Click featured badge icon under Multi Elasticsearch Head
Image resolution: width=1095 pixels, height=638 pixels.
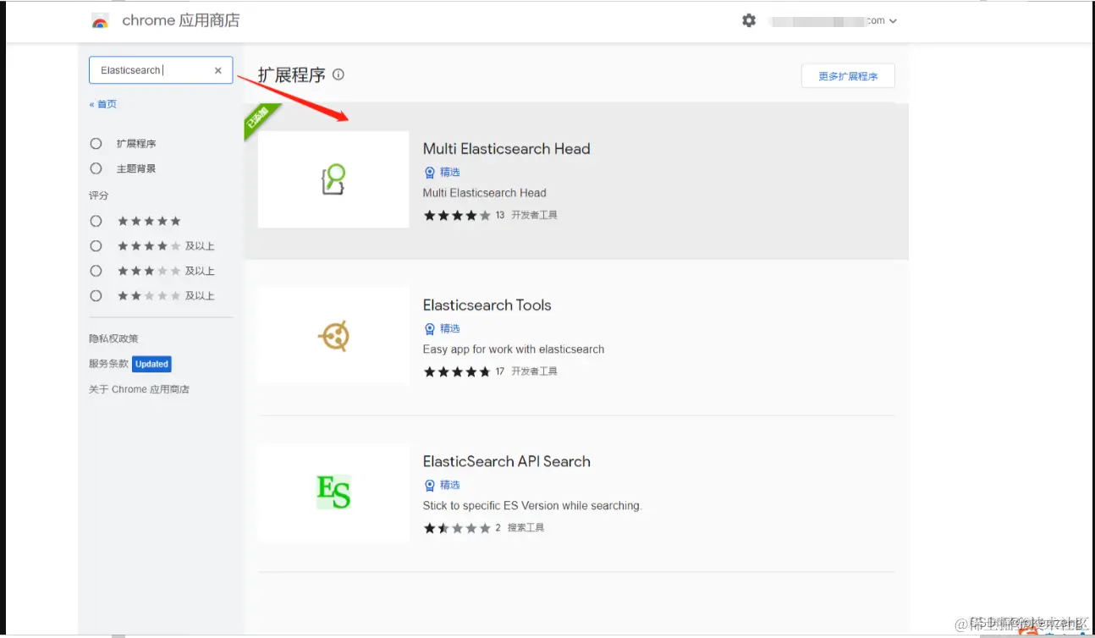tap(430, 173)
